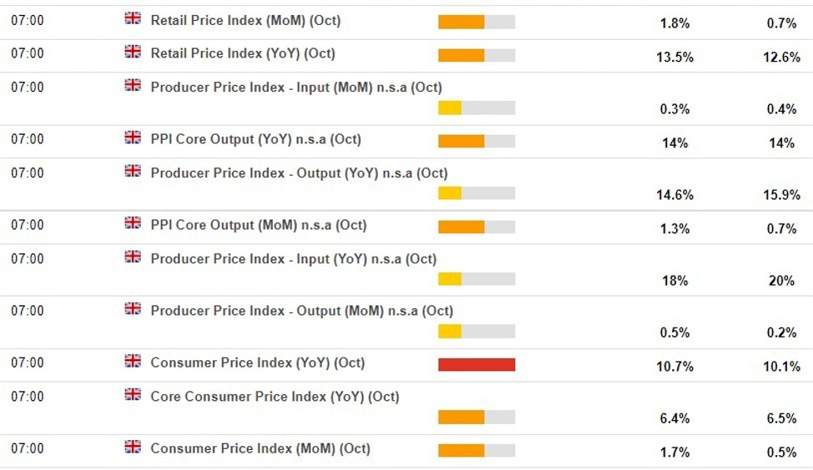The image size is (813, 470).
Task: Open Consumer Price Index (YoY) (Oct) event
Action: [257, 362]
